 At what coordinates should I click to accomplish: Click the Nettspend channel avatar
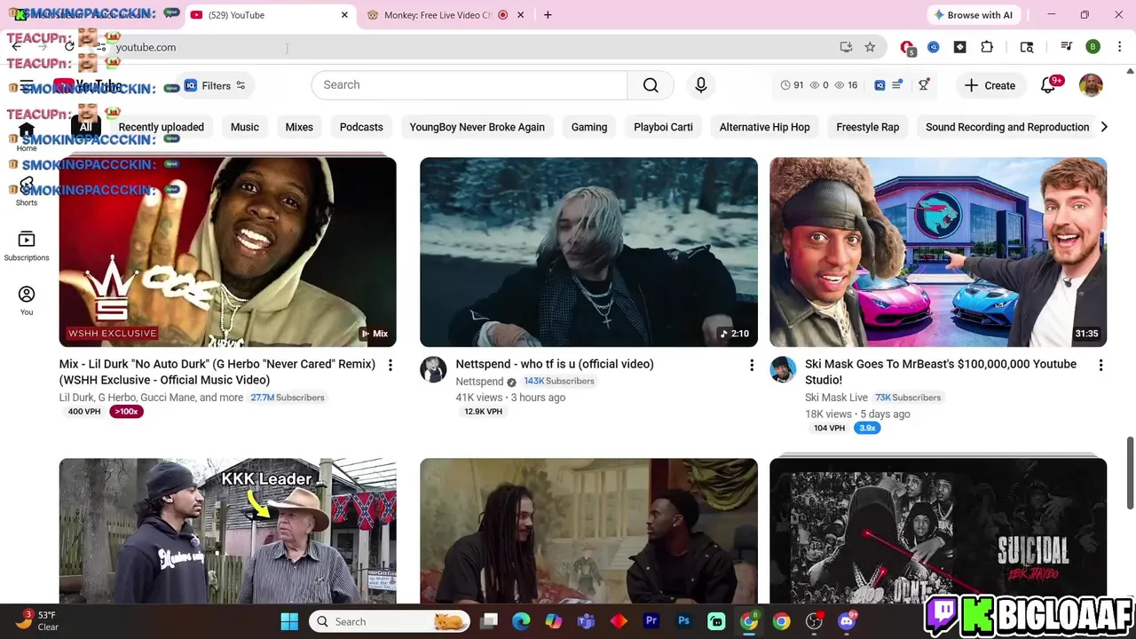click(433, 370)
